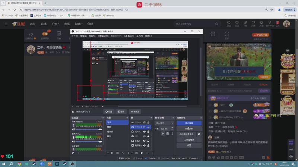Toggle lock on the STEAM source
This screenshot has width=298, height=167.
pos(148,122)
